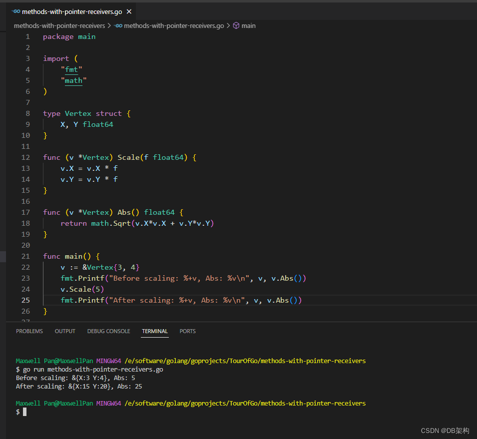Click 'package main' on line 1
The height and width of the screenshot is (439, 477).
pos(69,37)
